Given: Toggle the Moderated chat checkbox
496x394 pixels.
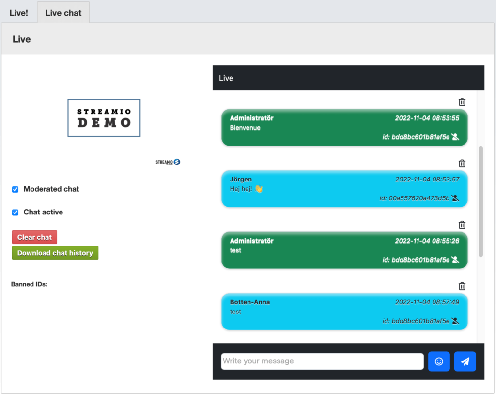Looking at the screenshot, I should pyautogui.click(x=15, y=189).
